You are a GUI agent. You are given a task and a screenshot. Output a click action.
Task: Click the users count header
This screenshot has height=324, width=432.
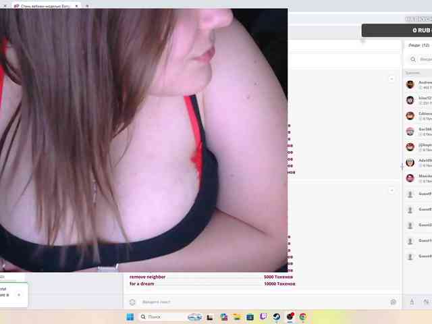[x=418, y=45]
